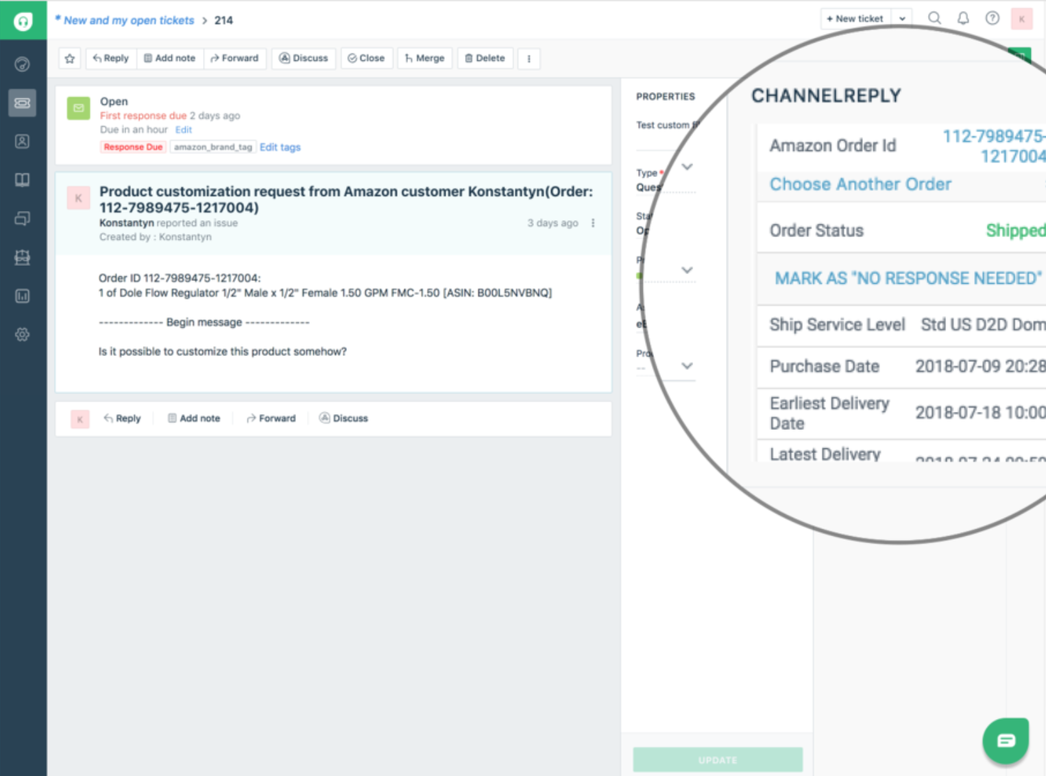Reply from the bottom reply bar

(122, 418)
